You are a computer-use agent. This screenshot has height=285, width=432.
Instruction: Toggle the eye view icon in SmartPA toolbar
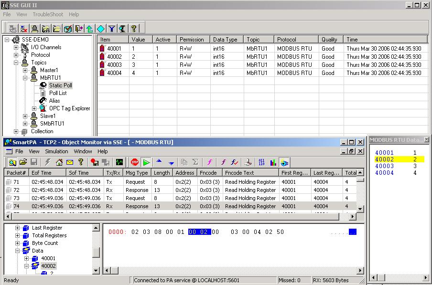(x=284, y=162)
